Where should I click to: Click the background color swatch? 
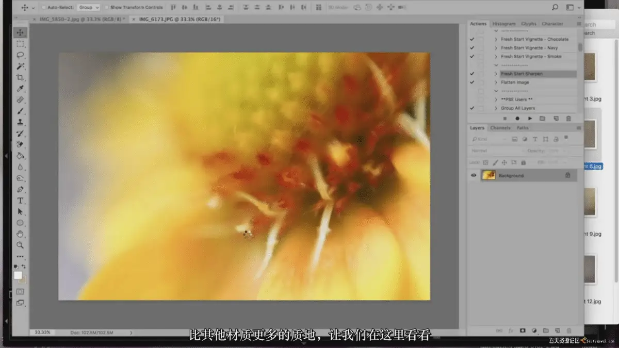point(23,280)
